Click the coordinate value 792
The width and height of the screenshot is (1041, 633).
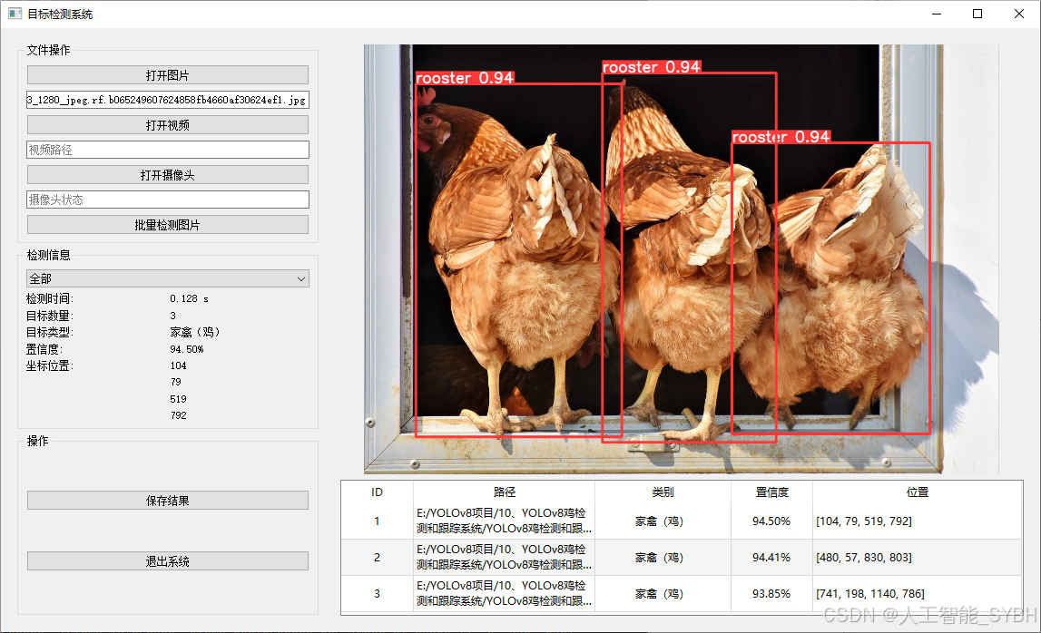(x=178, y=415)
